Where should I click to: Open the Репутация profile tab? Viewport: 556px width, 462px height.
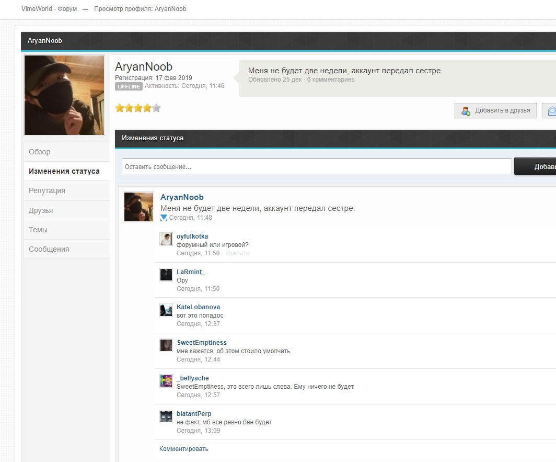[x=47, y=191]
